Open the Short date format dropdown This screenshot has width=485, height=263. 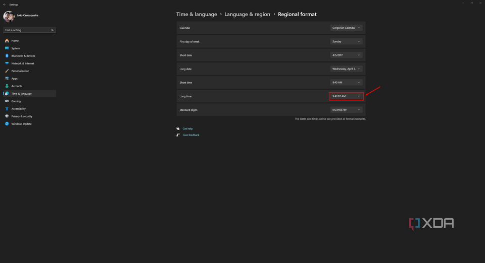(x=346, y=55)
